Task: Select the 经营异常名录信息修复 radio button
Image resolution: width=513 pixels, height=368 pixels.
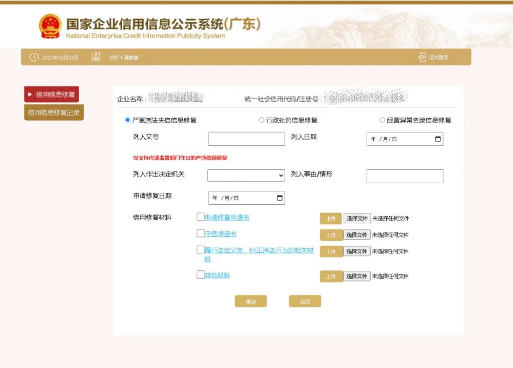Action: click(382, 120)
